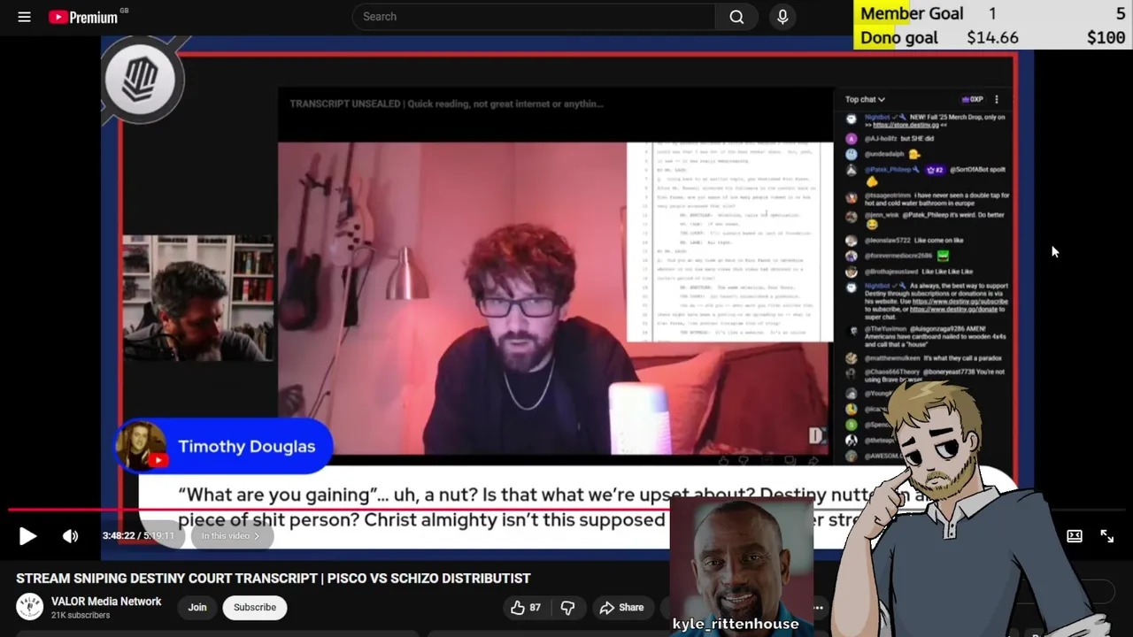This screenshot has width=1133, height=637.
Task: Open the VALOR Media Network channel name
Action: click(x=106, y=602)
